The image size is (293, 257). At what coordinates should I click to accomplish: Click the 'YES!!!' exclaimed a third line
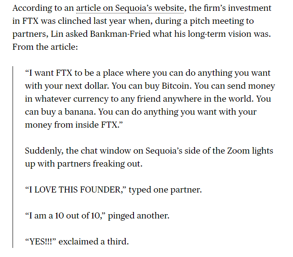pos(77,242)
